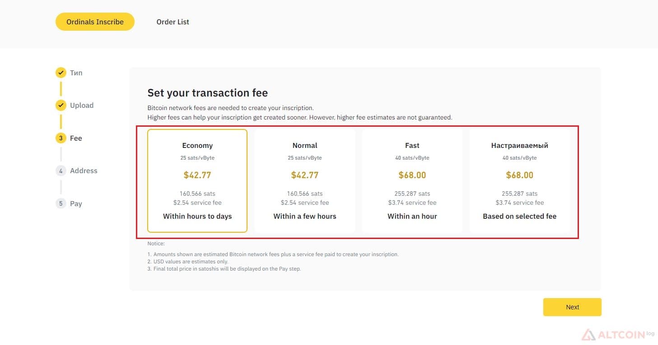Open the Order List tab

click(x=173, y=22)
